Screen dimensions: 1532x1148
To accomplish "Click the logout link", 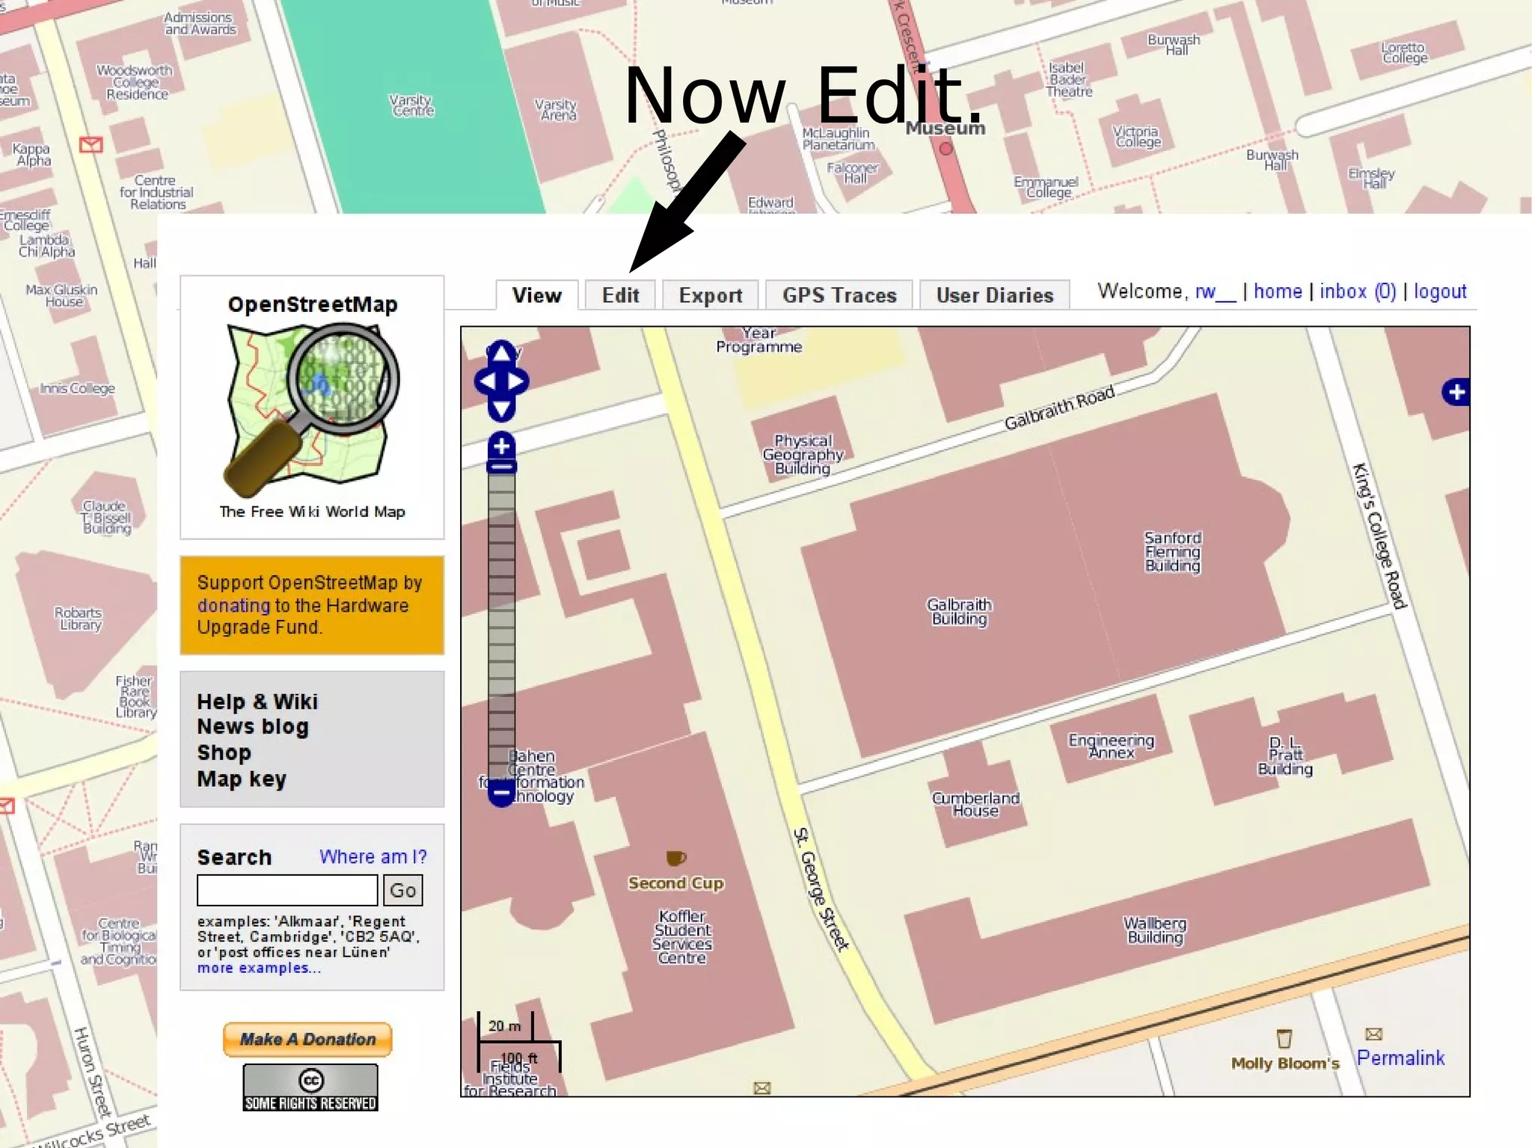I will [x=1439, y=292].
